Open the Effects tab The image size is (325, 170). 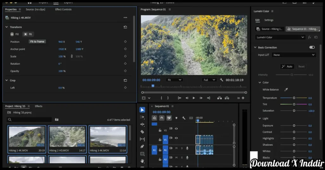pyautogui.click(x=38, y=106)
